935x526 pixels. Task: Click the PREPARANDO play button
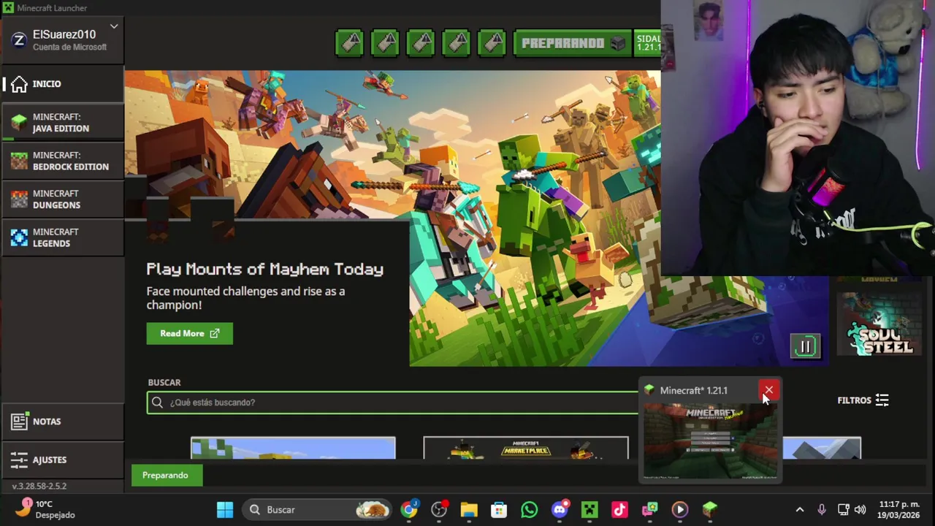[x=573, y=43]
